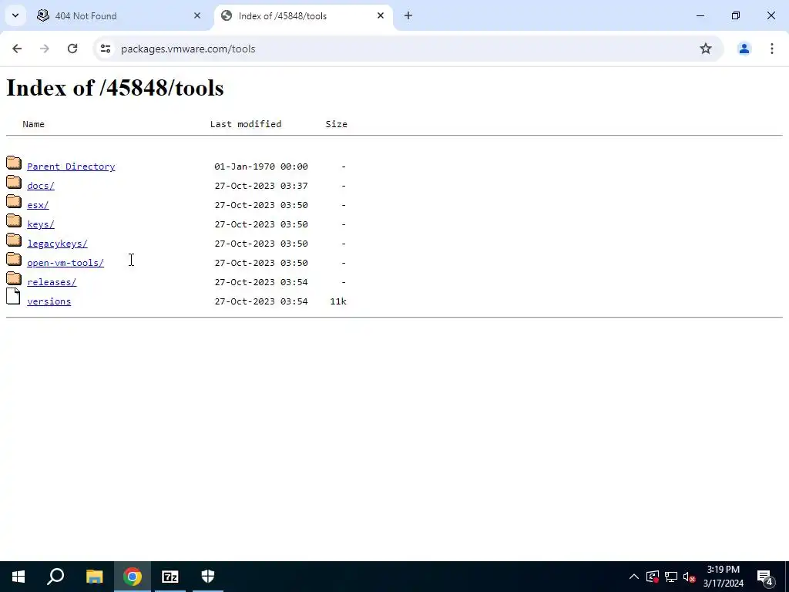The width and height of the screenshot is (789, 592).
Task: Close the 404 Not Found tab
Action: click(x=197, y=15)
